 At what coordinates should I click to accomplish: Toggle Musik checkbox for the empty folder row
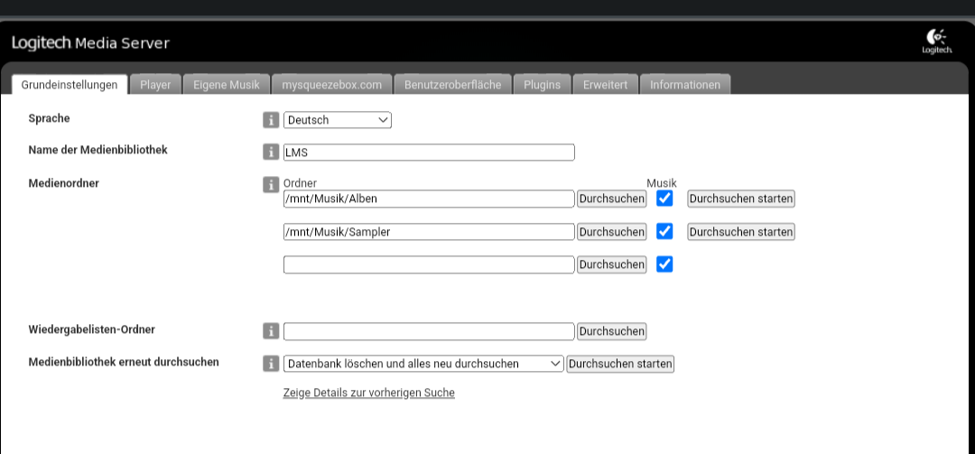664,264
